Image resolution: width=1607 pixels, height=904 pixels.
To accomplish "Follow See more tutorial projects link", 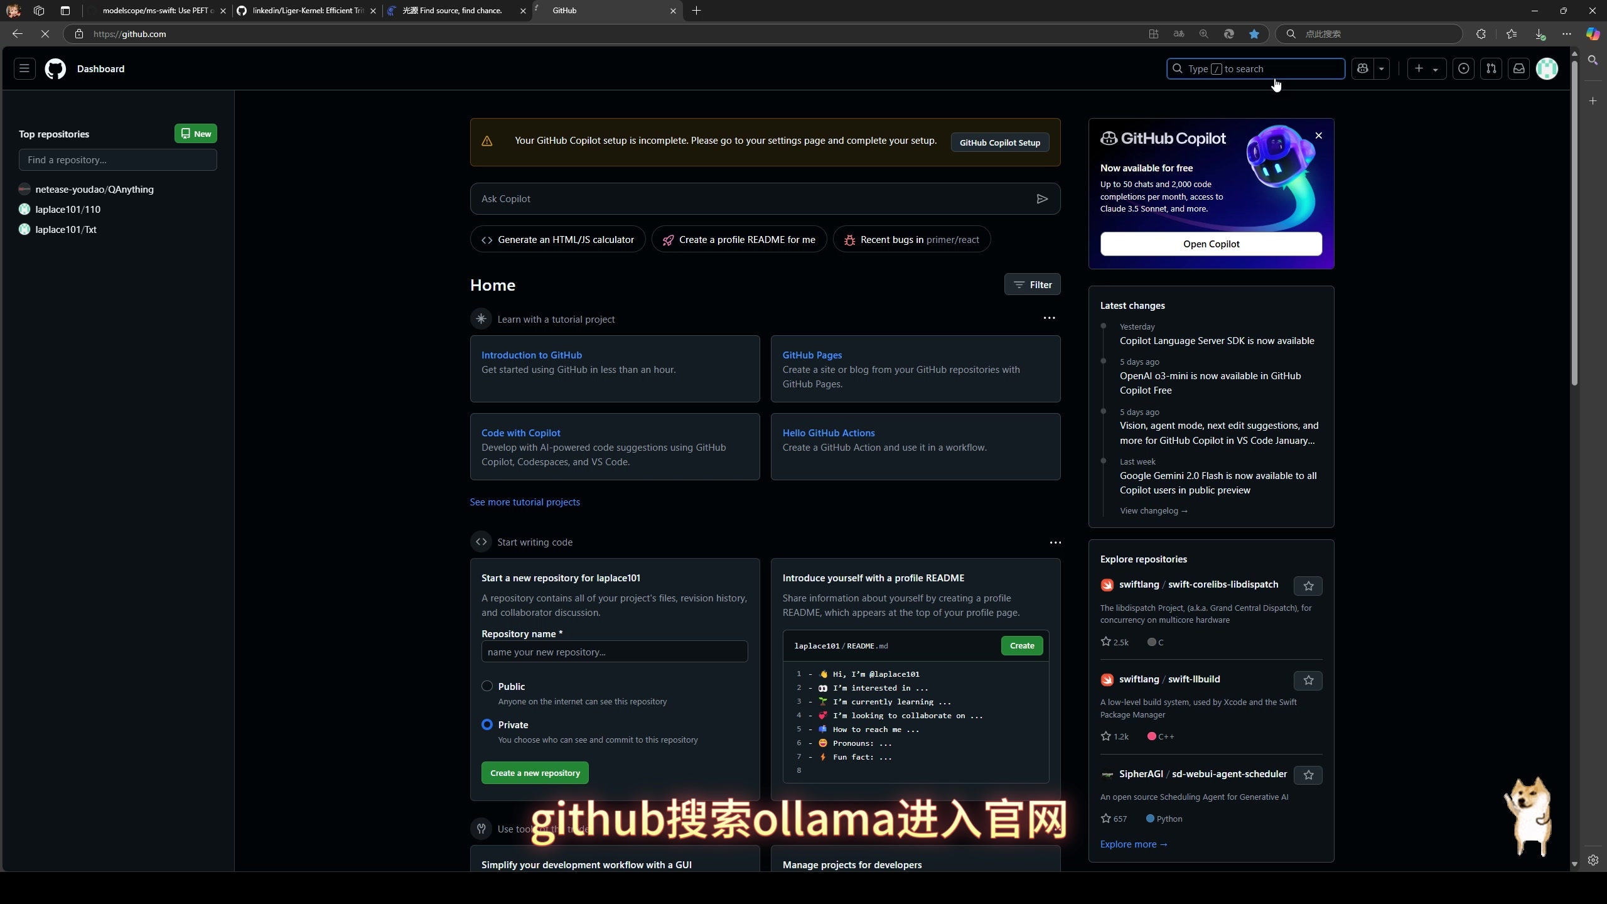I will click(525, 502).
